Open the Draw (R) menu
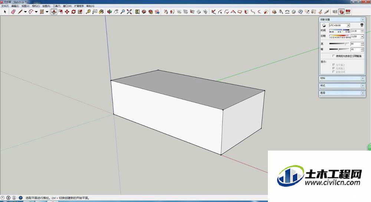The height and width of the screenshot is (202, 371). pos(46,6)
